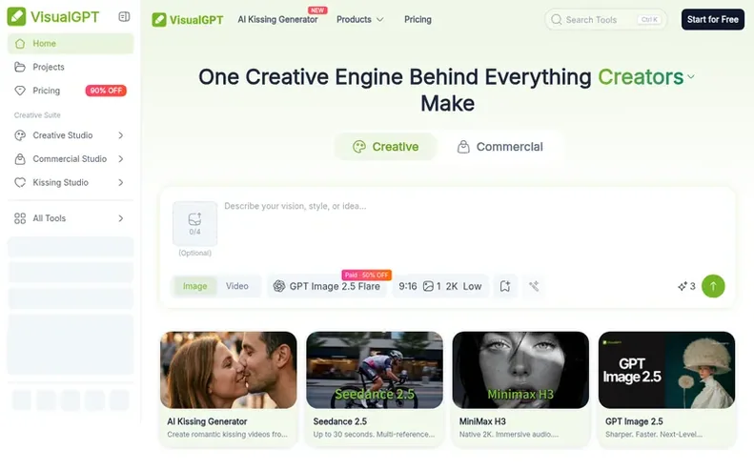Image resolution: width=754 pixels, height=471 pixels.
Task: Click the Pricing diamond icon in sidebar
Action: (20, 91)
